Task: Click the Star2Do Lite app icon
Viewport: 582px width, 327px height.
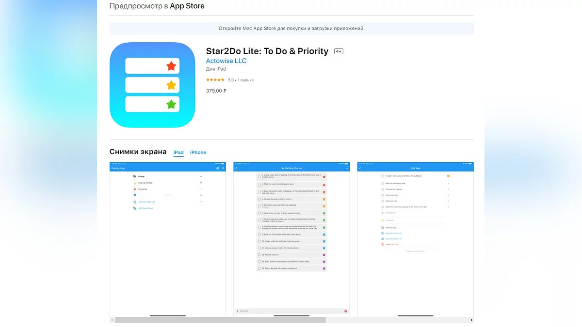Action: (x=152, y=85)
